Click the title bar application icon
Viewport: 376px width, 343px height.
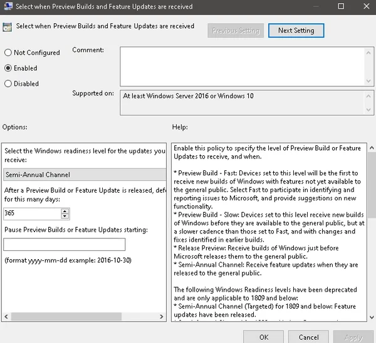coord(8,6)
